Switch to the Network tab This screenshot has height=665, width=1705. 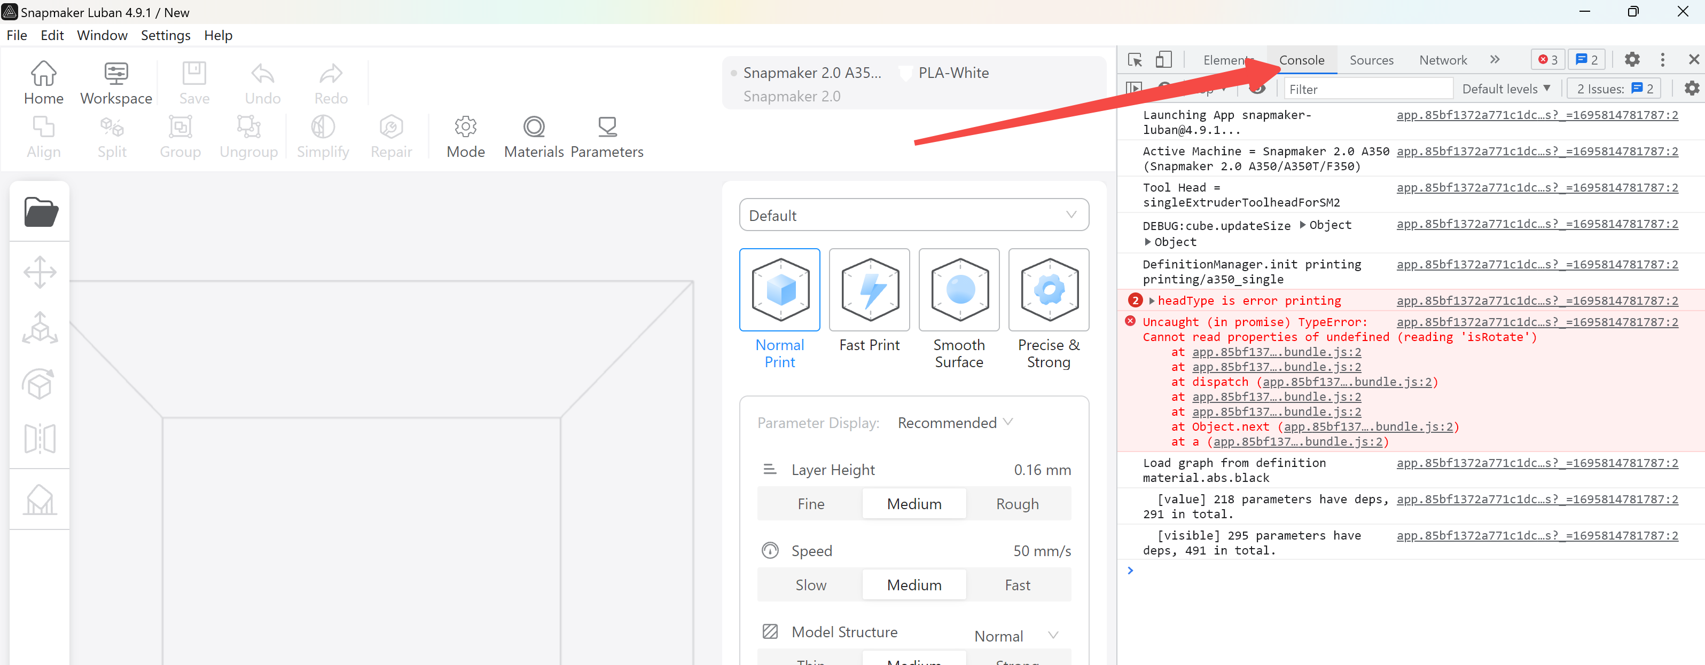pos(1443,60)
